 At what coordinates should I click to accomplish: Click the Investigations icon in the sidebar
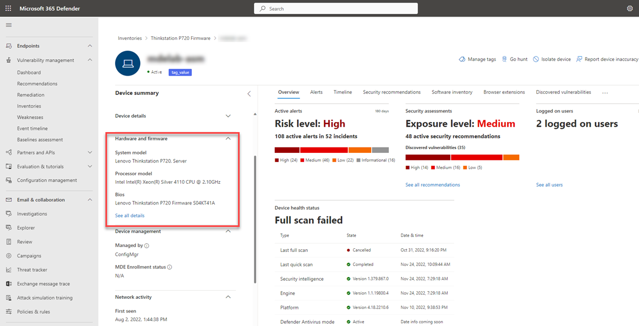pyautogui.click(x=9, y=214)
